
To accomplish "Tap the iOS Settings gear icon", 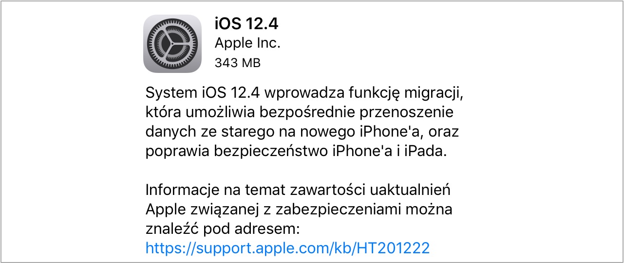I will tap(172, 44).
